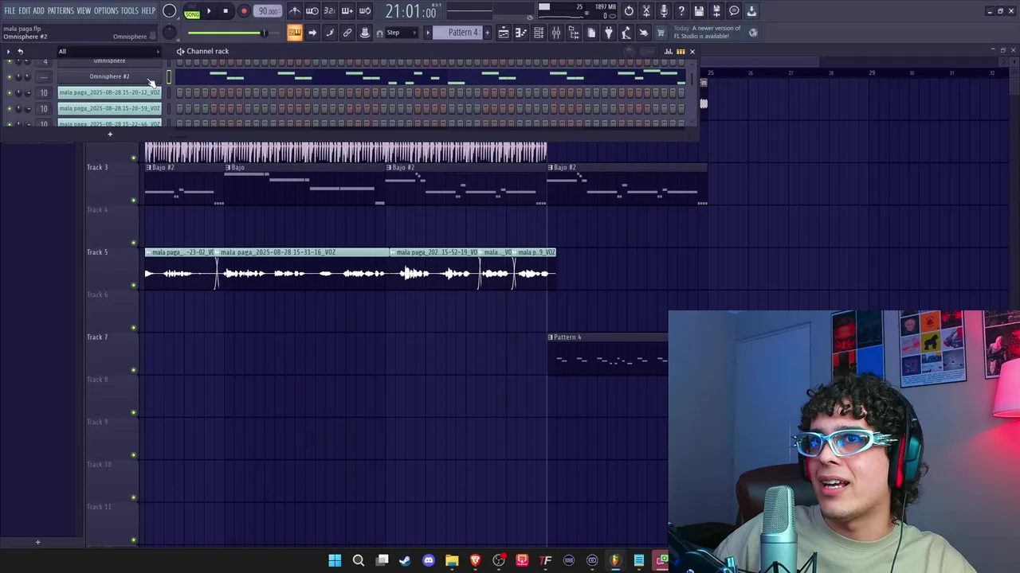Open the OPTIONS menu
Image resolution: width=1020 pixels, height=573 pixels.
click(106, 11)
